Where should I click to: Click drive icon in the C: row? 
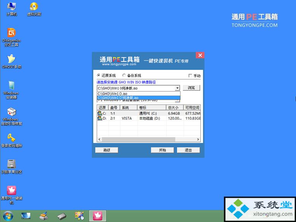pos(100,113)
